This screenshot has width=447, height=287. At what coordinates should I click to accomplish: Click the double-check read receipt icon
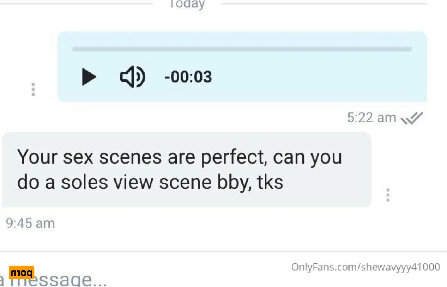(x=412, y=118)
